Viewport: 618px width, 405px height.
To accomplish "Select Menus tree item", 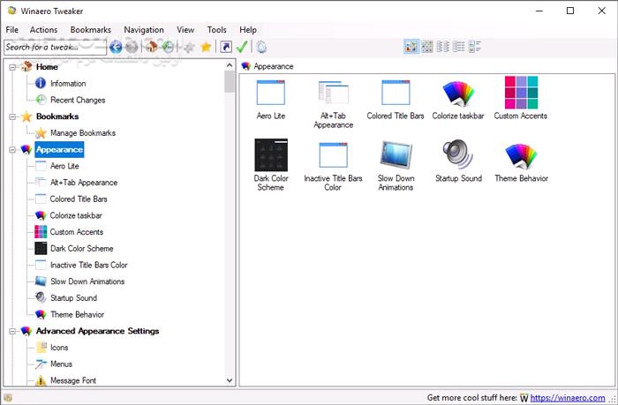I will click(61, 364).
